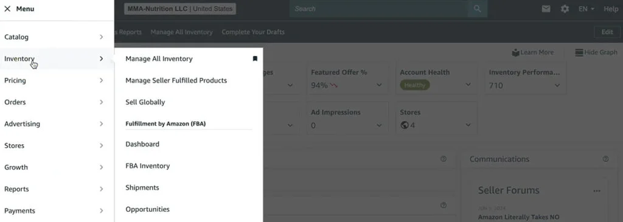Expand the Featured Offer % dropdown
Image resolution: width=623 pixels, height=222 pixels.
(x=379, y=85)
